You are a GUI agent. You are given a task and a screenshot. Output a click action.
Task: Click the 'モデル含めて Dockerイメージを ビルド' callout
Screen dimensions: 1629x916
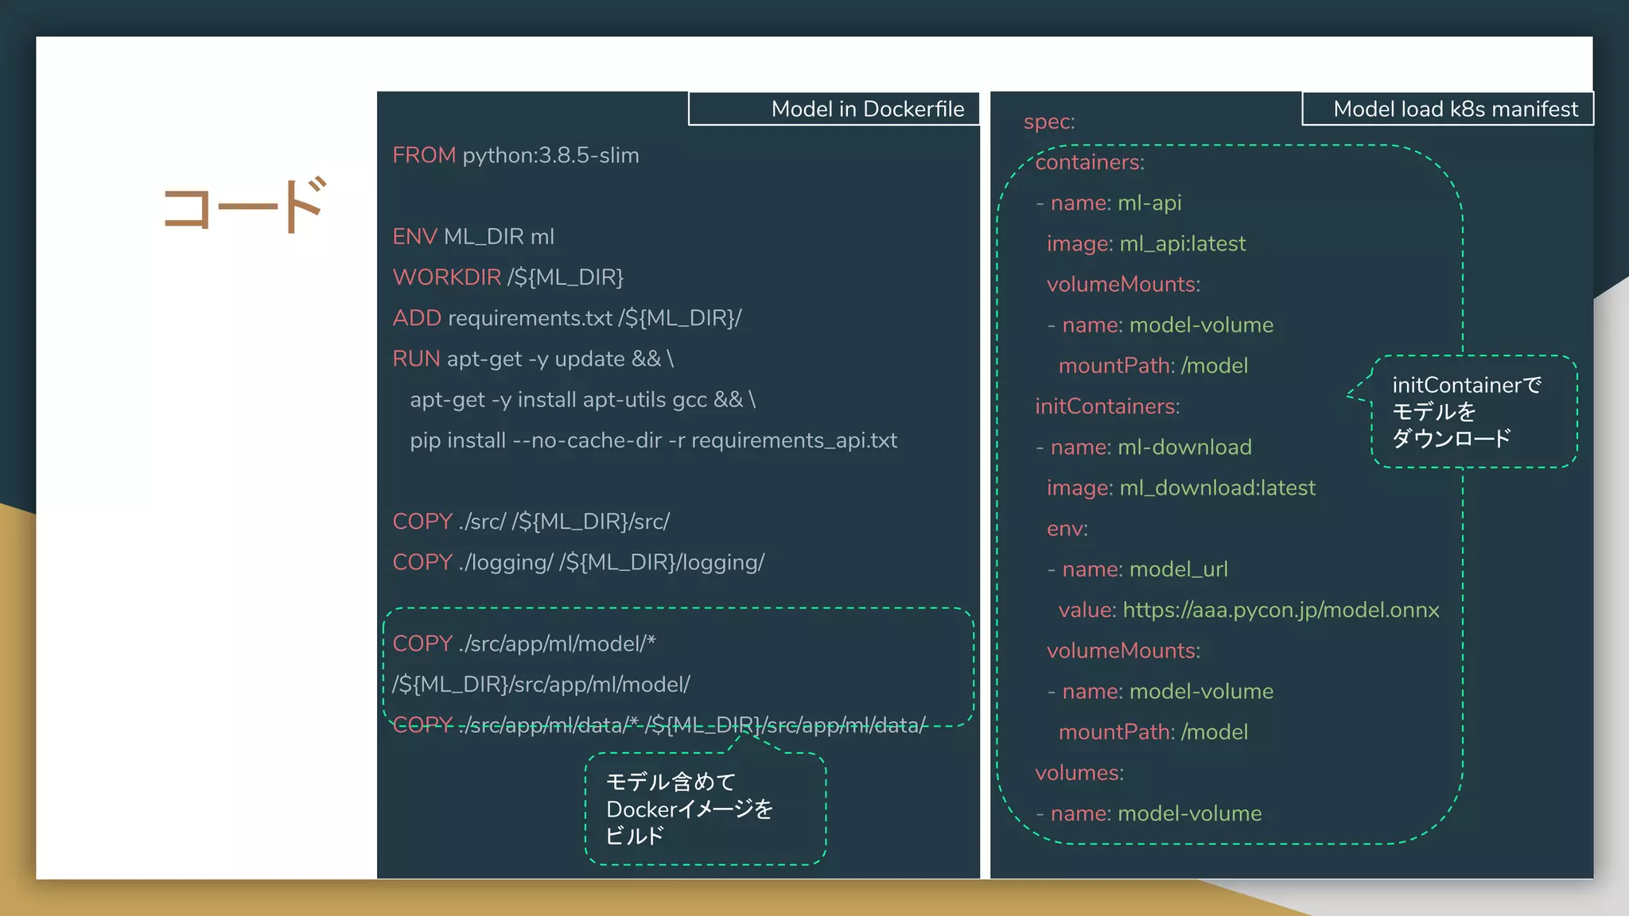click(x=706, y=809)
